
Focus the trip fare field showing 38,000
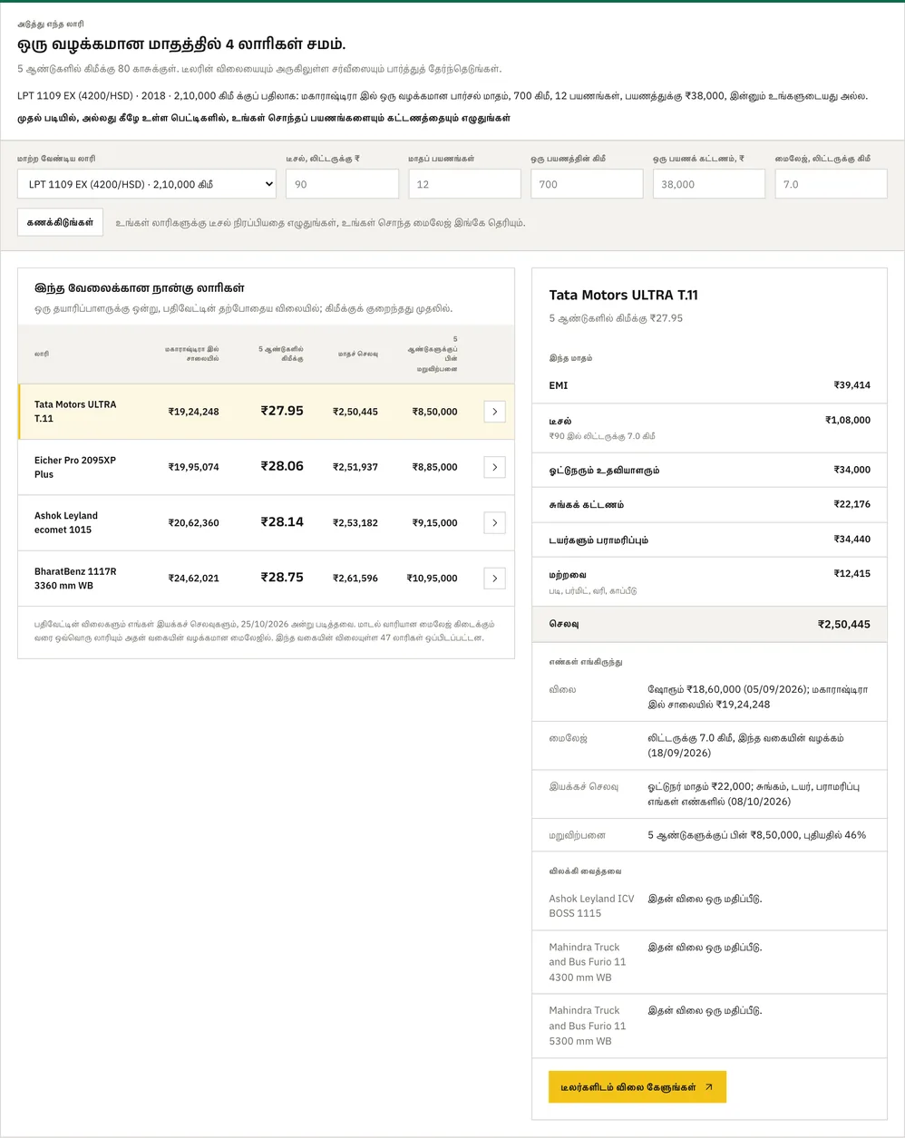(x=709, y=184)
